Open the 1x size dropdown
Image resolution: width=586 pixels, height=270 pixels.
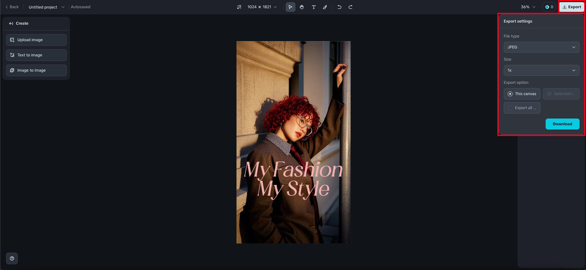coord(542,70)
